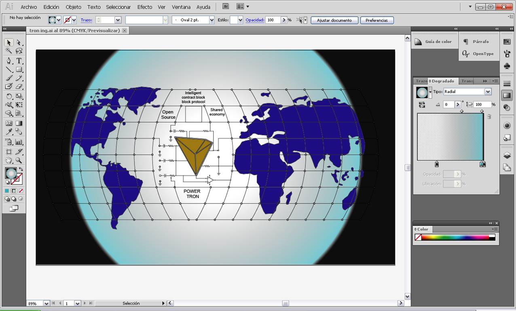Choose the Artboard tool
The image size is (516, 311).
[8, 152]
